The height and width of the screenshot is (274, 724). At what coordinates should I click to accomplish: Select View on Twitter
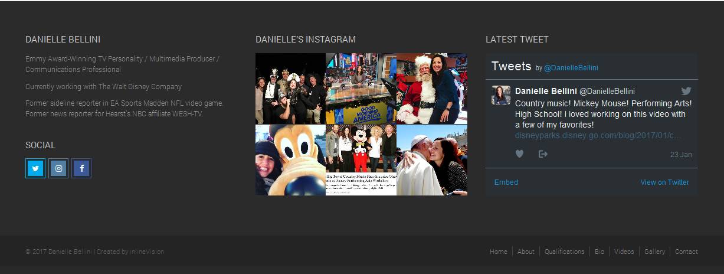(665, 182)
